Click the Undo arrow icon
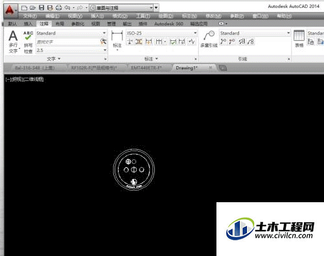Viewport: 324px width, 256px height. [67, 8]
